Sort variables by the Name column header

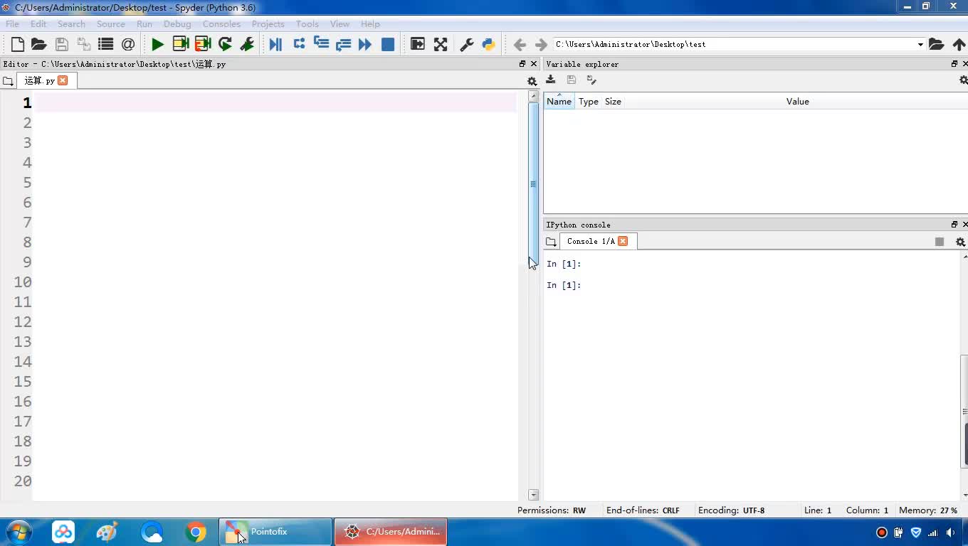pos(559,102)
